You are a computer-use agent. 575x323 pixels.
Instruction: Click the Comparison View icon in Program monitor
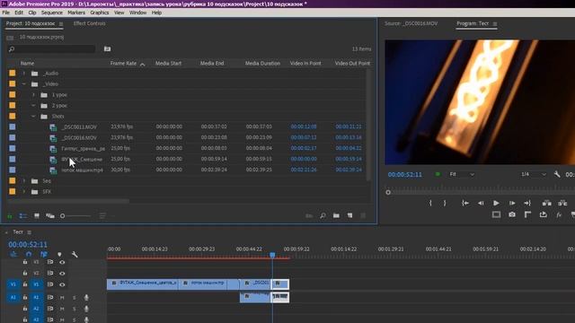[527, 214]
